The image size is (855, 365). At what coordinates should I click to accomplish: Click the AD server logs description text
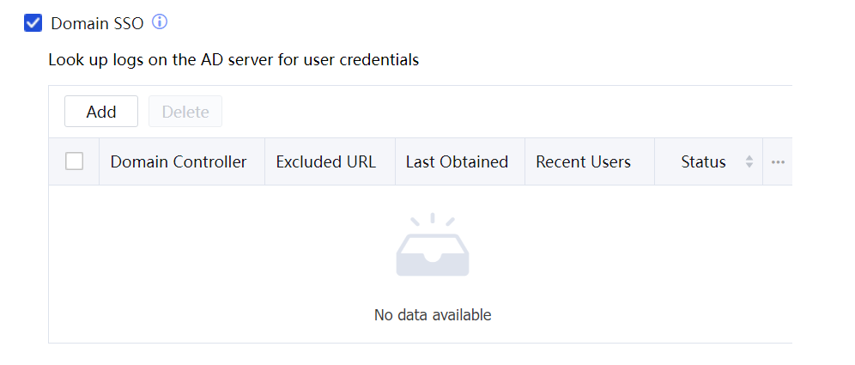(233, 60)
